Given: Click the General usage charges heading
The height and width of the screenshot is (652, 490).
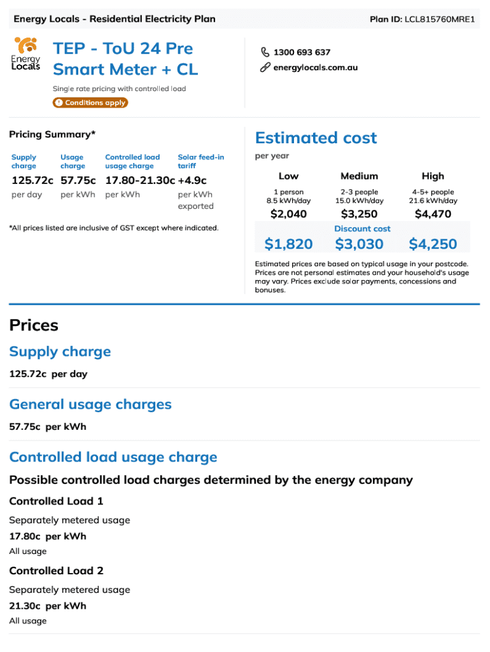Looking at the screenshot, I should click(x=90, y=404).
